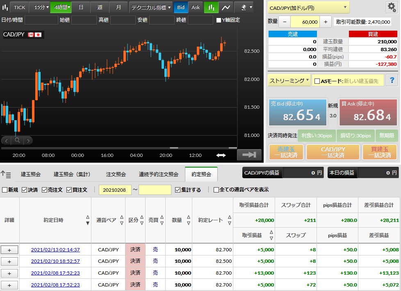Image resolution: width=401 pixels, height=291 pixels.
Task: Expand details of the +5,072 net profit row
Action: point(9,285)
